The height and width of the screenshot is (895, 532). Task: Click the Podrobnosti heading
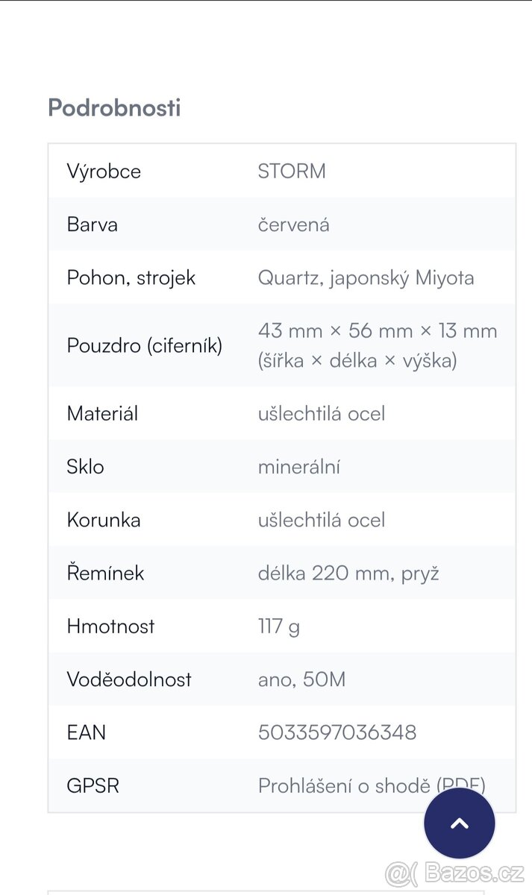coord(114,107)
